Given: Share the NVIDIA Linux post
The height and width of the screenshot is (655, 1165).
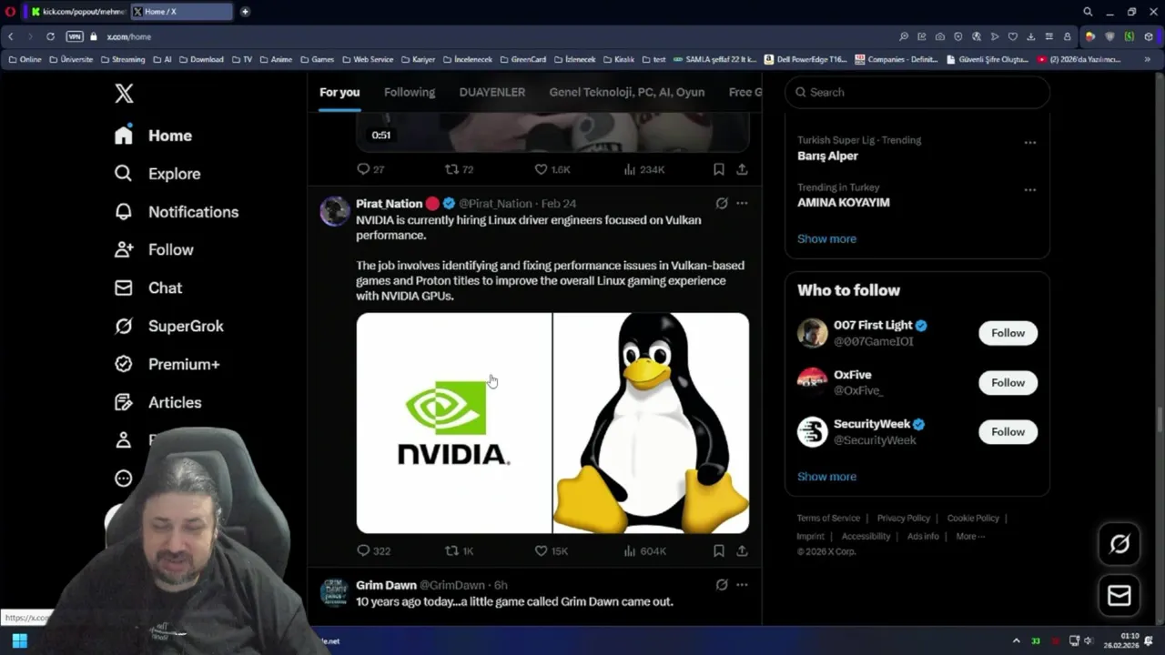Looking at the screenshot, I should tap(742, 550).
